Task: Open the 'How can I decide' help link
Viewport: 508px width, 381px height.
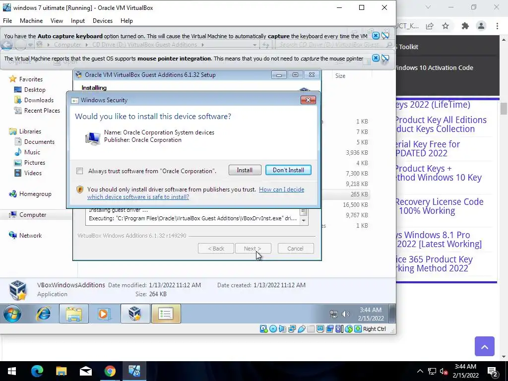Action: pos(195,193)
